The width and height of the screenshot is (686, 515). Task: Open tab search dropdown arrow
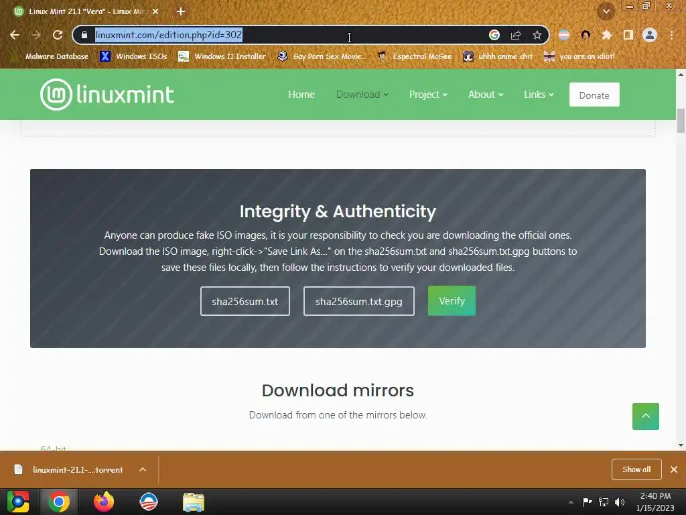click(x=606, y=11)
